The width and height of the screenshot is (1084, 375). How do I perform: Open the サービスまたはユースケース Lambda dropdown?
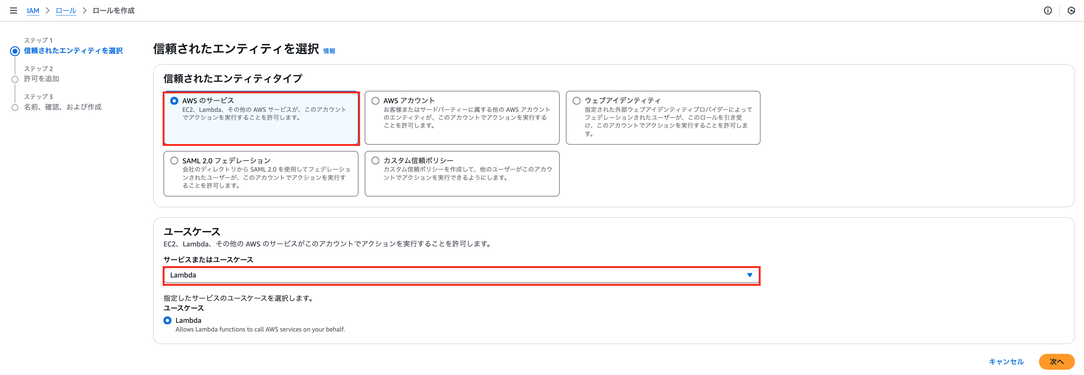[461, 275]
